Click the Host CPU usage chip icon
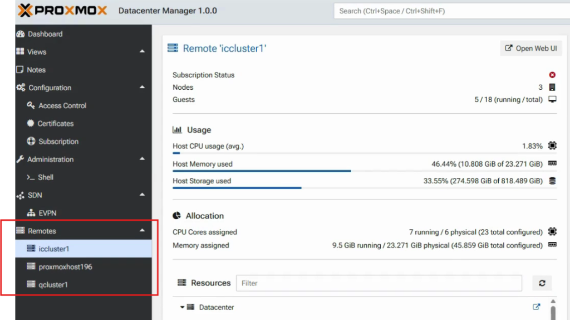Image resolution: width=570 pixels, height=320 pixels. point(552,146)
